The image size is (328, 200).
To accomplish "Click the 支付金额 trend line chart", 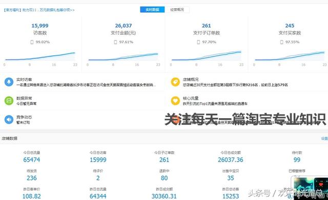I will point(123,56).
